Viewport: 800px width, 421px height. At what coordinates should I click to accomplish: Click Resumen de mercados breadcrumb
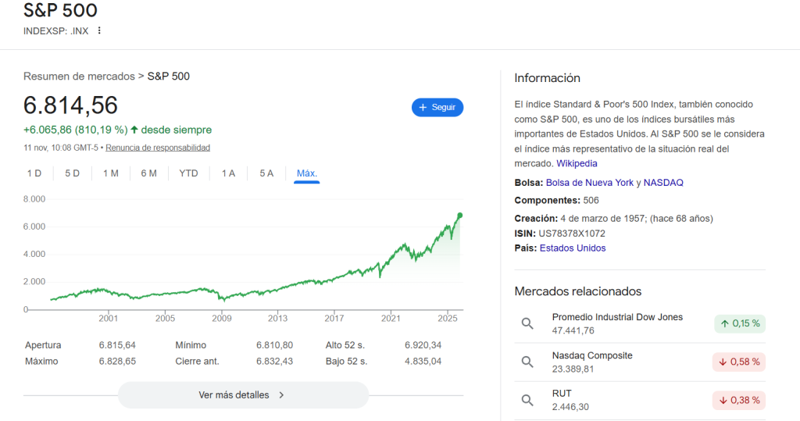[x=79, y=77]
